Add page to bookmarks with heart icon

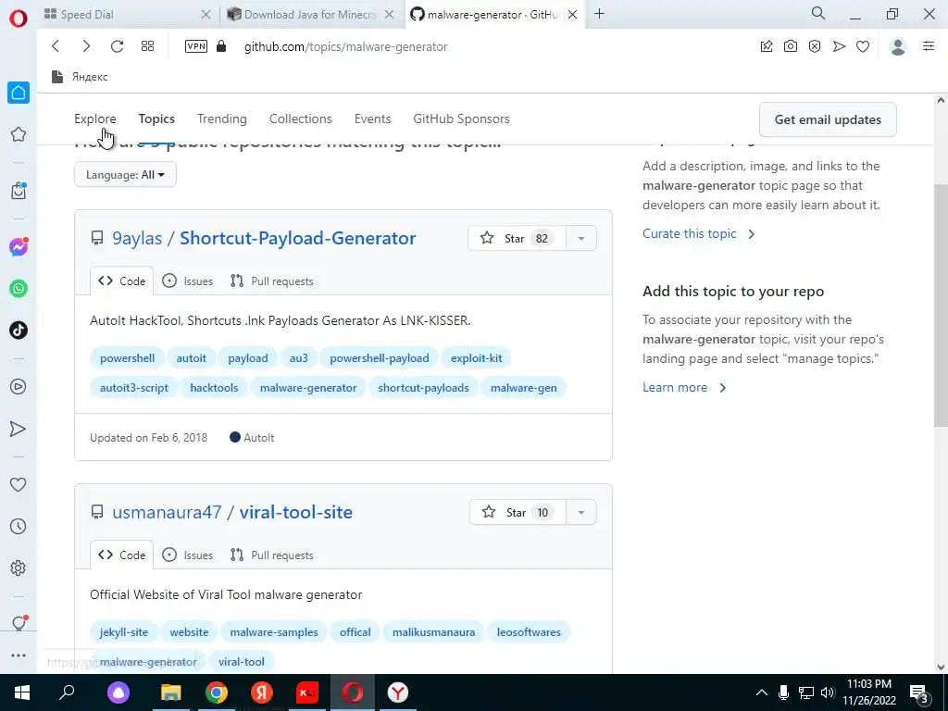point(863,46)
